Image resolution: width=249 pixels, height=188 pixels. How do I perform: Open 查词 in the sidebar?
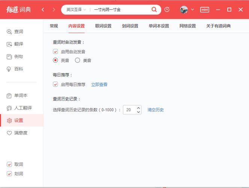pos(15,32)
